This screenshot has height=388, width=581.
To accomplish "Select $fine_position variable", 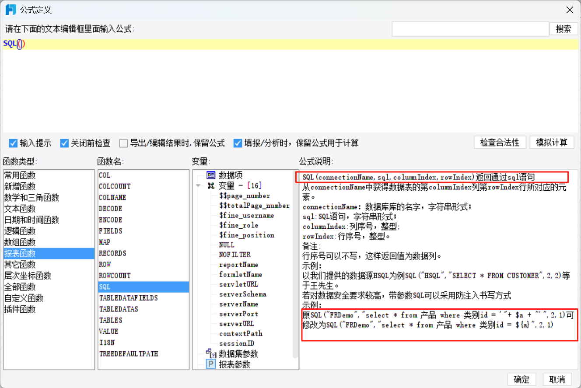I will click(246, 235).
